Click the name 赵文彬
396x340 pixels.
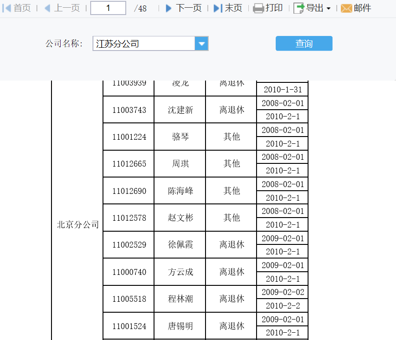180,218
